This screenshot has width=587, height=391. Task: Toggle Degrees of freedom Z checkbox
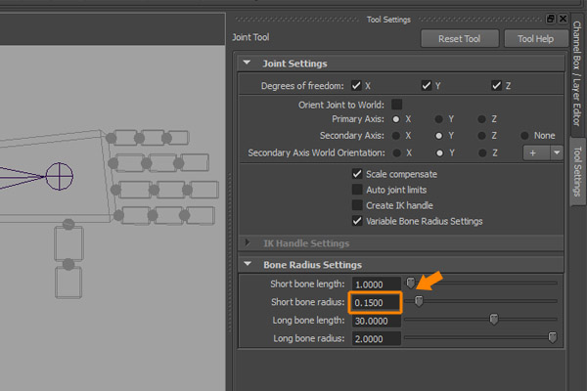(x=496, y=86)
